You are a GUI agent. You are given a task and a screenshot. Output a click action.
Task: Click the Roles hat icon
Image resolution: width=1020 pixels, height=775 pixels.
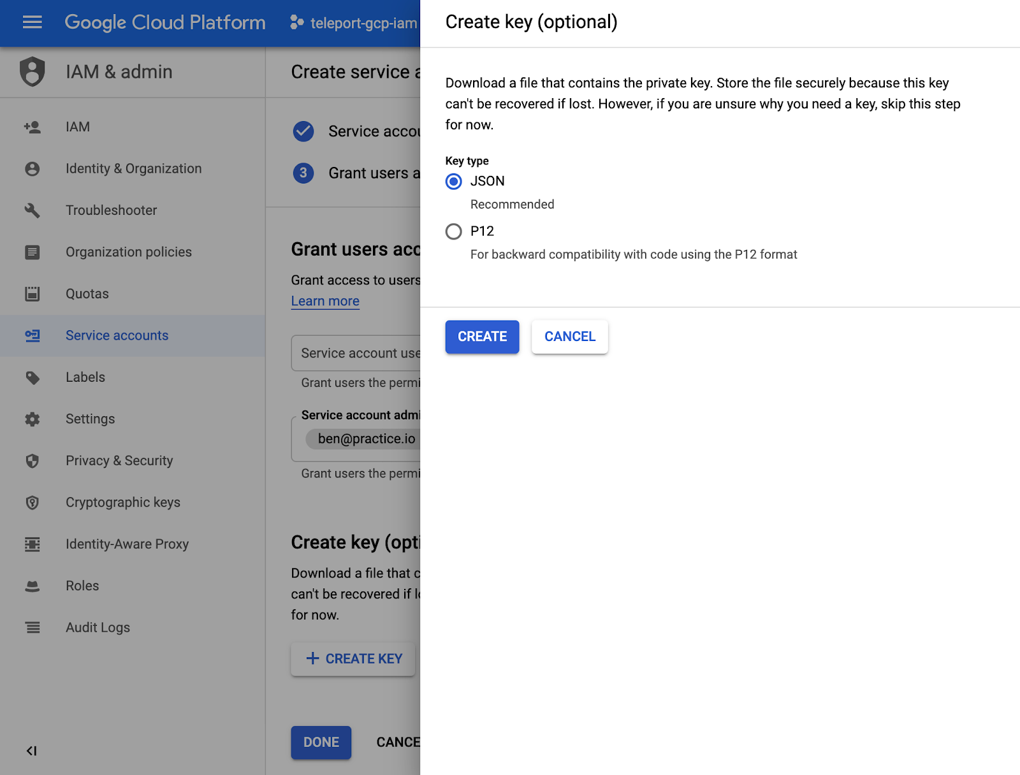coord(33,586)
